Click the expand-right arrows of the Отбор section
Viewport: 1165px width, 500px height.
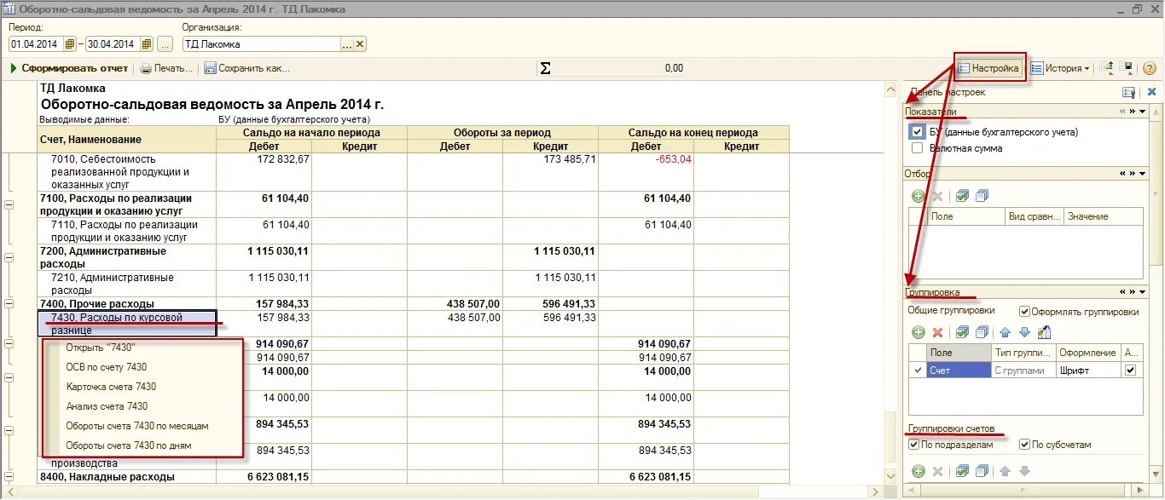1133,174
